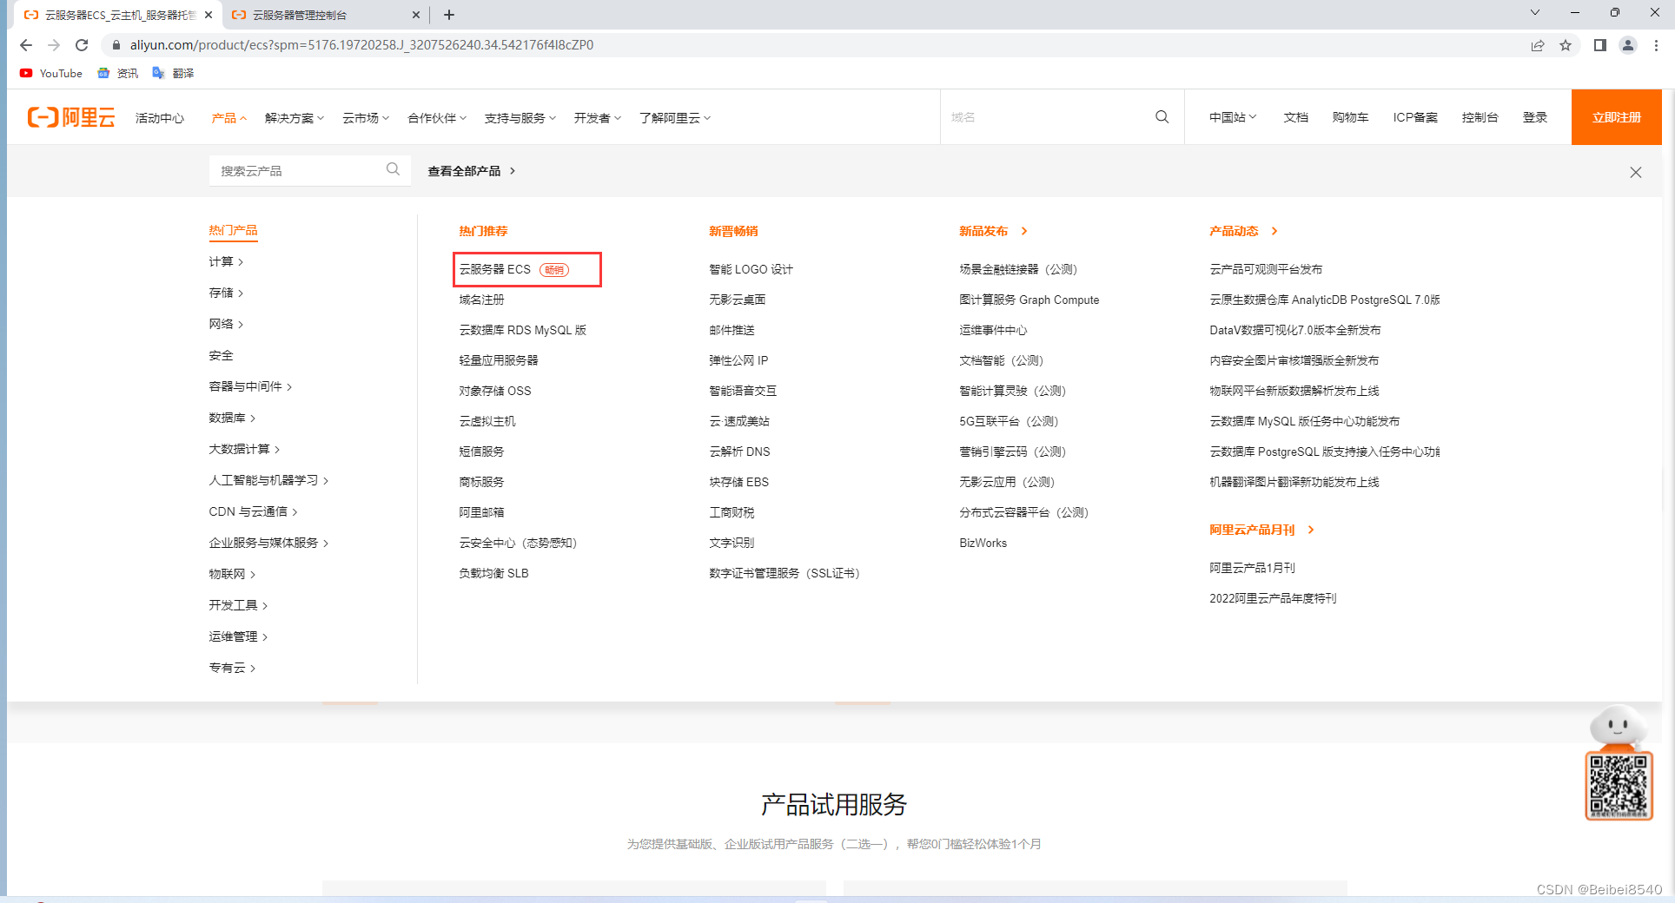The height and width of the screenshot is (903, 1675).
Task: Close the 云服务器ECS tab
Action: pyautogui.click(x=209, y=15)
